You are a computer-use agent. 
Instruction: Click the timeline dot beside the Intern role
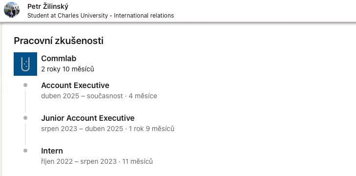pos(25,151)
